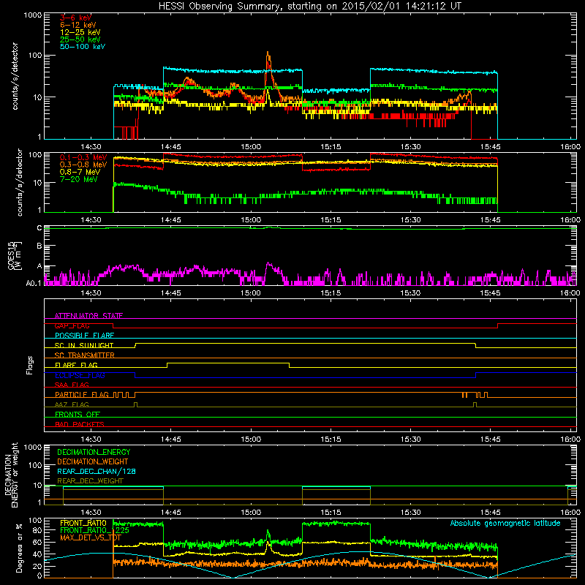This screenshot has width=585, height=585.
Task: Click the HESSI Observing Summary title text
Action: [310, 6]
